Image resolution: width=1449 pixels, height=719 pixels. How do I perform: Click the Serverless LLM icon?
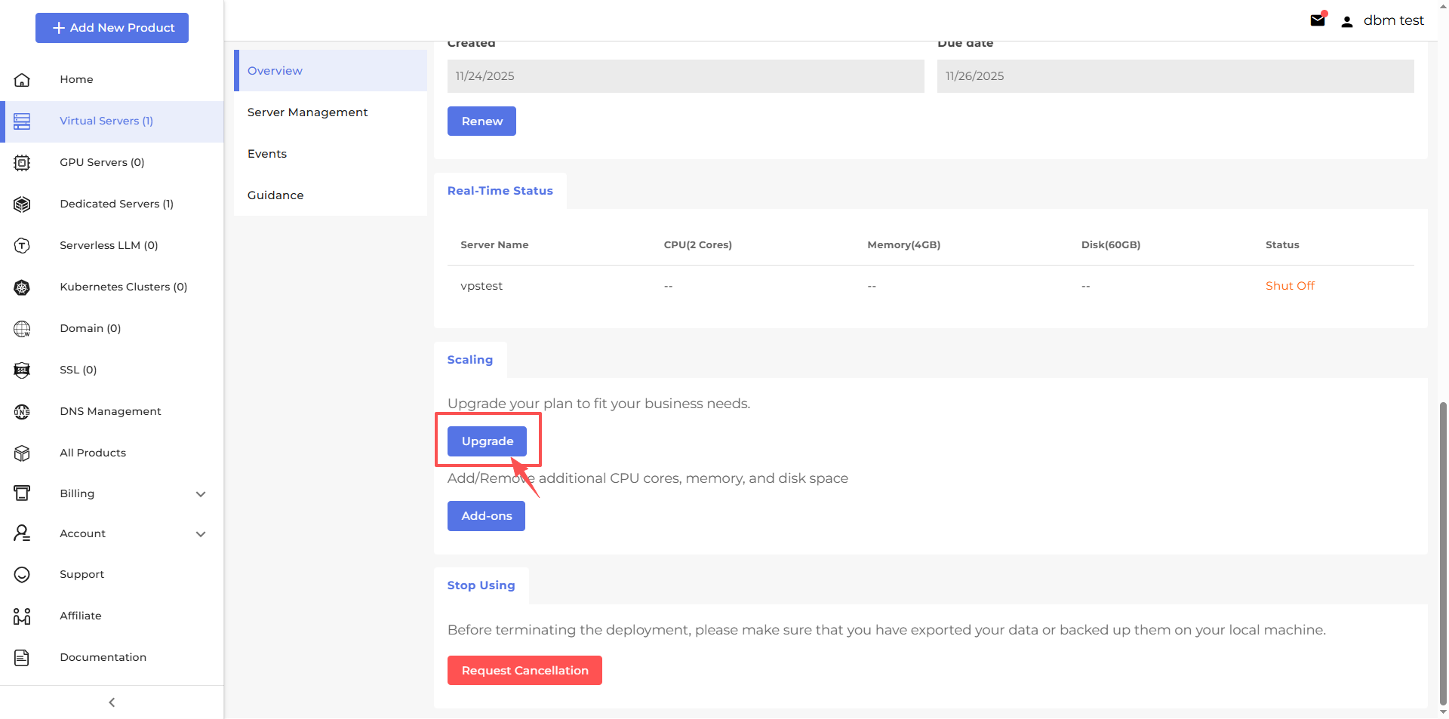point(22,245)
